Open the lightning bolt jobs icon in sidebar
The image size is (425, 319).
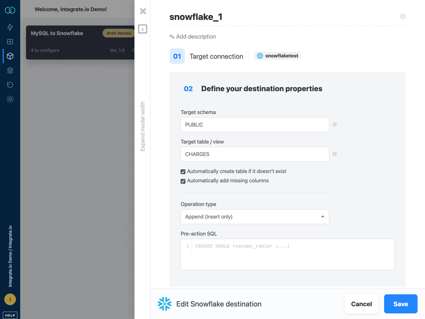click(10, 27)
